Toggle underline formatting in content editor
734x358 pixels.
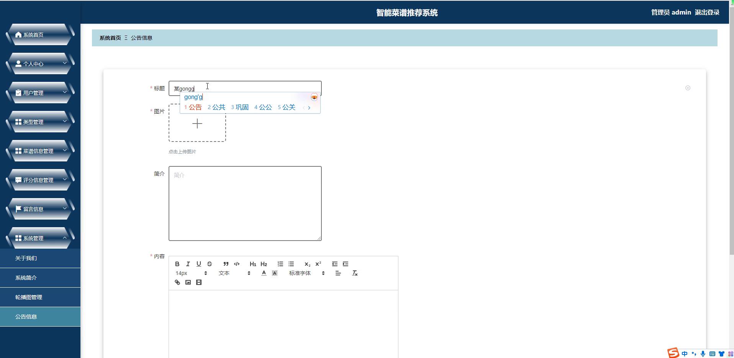tap(199, 264)
